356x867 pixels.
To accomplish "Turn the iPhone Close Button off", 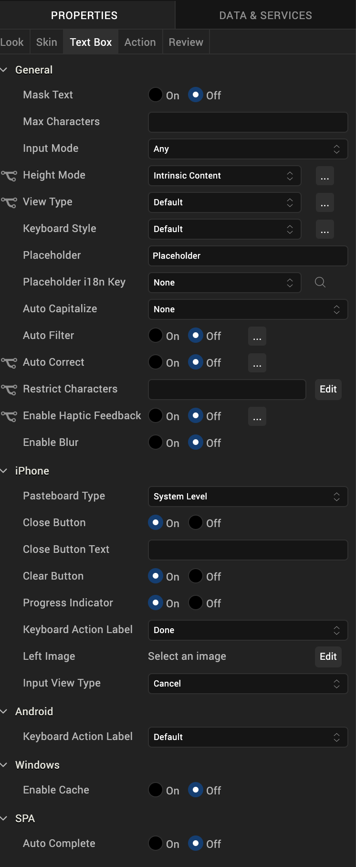I will coord(196,522).
